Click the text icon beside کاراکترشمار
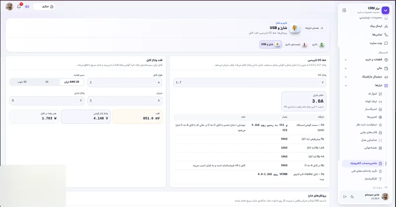This screenshot has height=207, width=396. (x=380, y=179)
